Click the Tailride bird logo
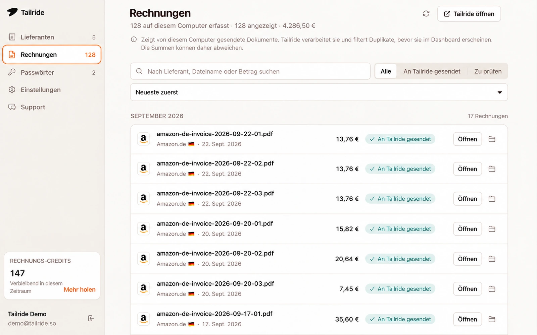 click(x=12, y=12)
